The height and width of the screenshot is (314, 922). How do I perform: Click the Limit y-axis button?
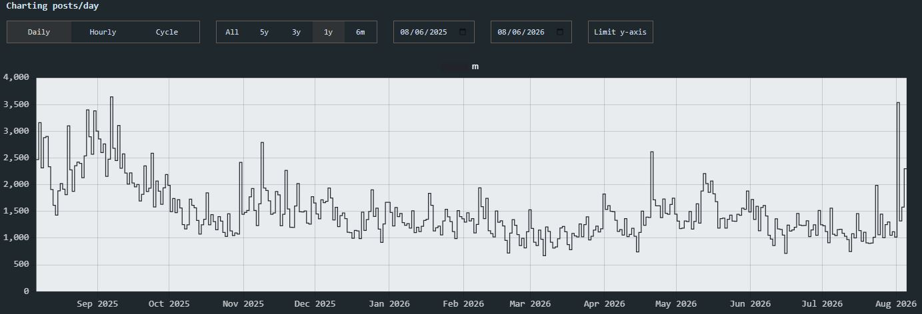(x=620, y=32)
